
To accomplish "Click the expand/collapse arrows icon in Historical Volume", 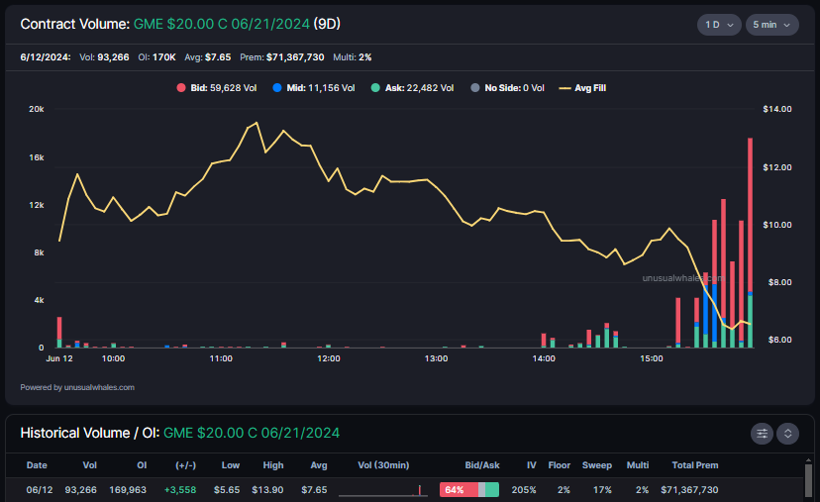I will point(787,434).
